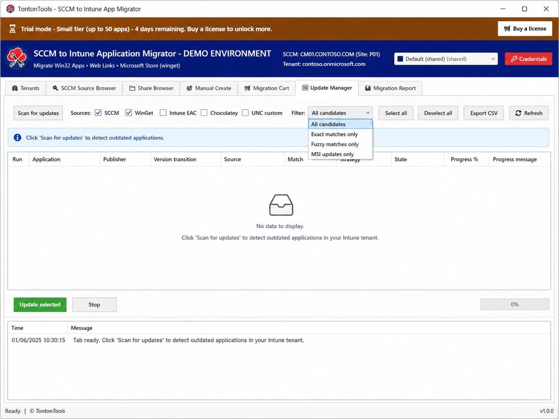Click the Progress message column header
Image resolution: width=559 pixels, height=419 pixels.
pyautogui.click(x=519, y=159)
